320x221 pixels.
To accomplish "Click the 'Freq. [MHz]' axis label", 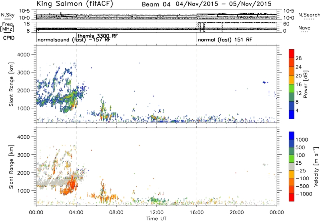I will [x=8, y=27].
